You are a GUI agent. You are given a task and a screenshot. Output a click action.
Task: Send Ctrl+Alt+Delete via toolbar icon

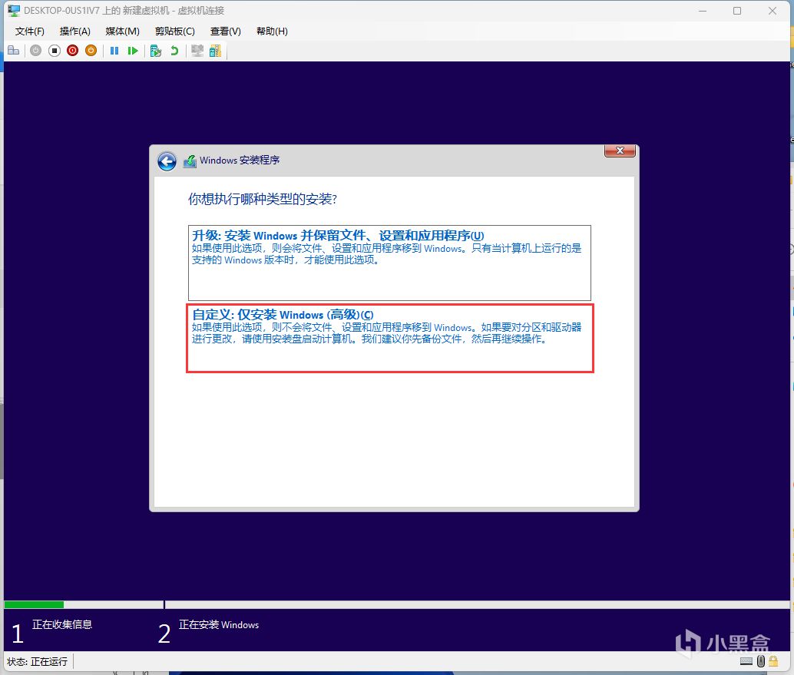click(14, 51)
